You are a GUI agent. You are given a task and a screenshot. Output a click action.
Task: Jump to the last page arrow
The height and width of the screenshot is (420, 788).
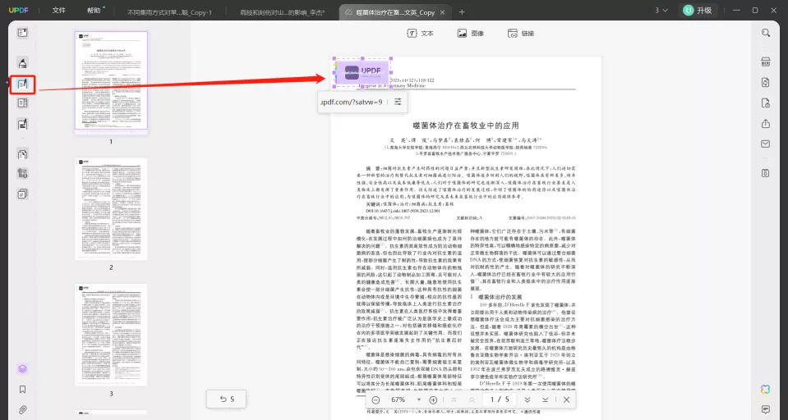(546, 400)
